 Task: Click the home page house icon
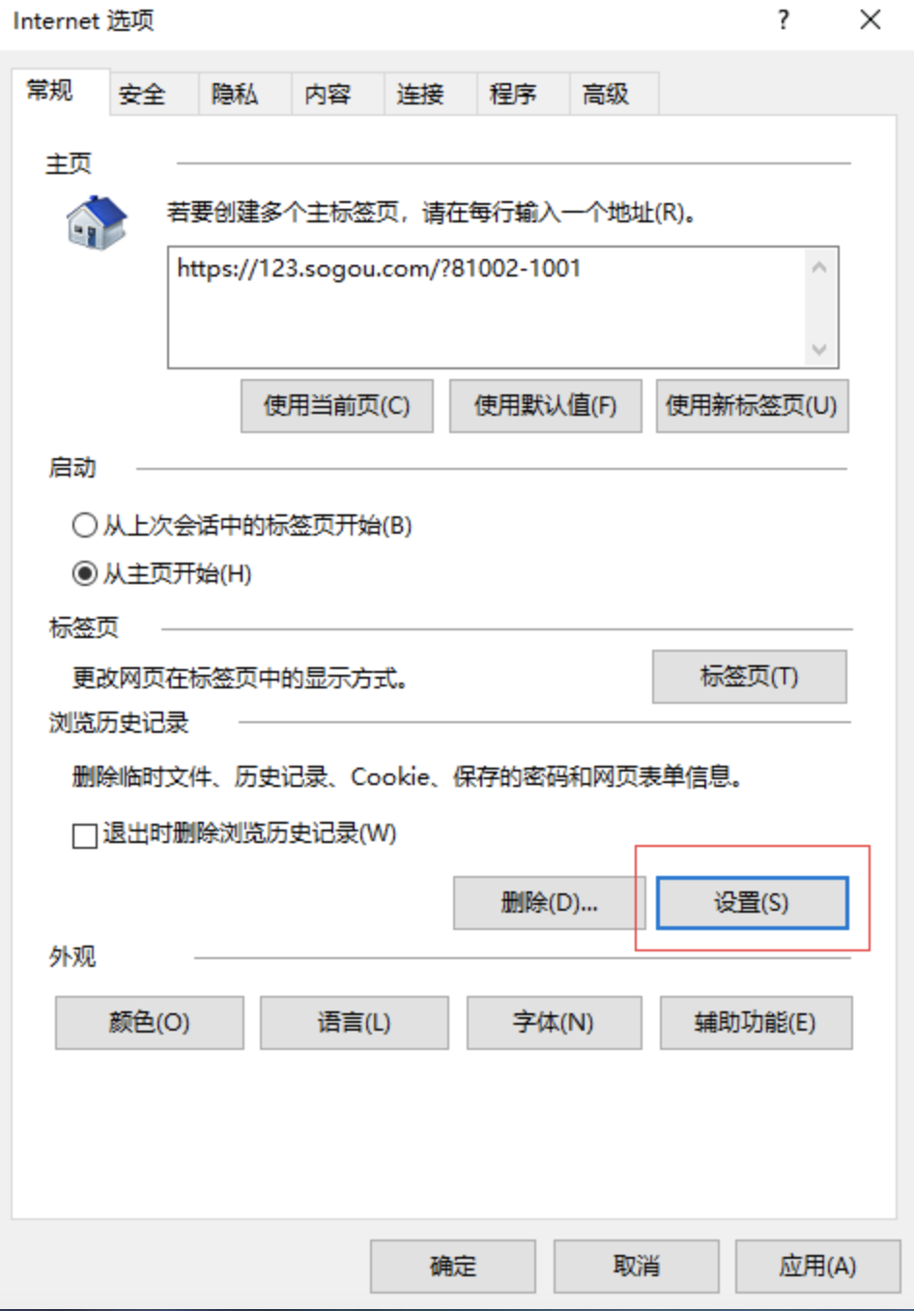point(97,222)
